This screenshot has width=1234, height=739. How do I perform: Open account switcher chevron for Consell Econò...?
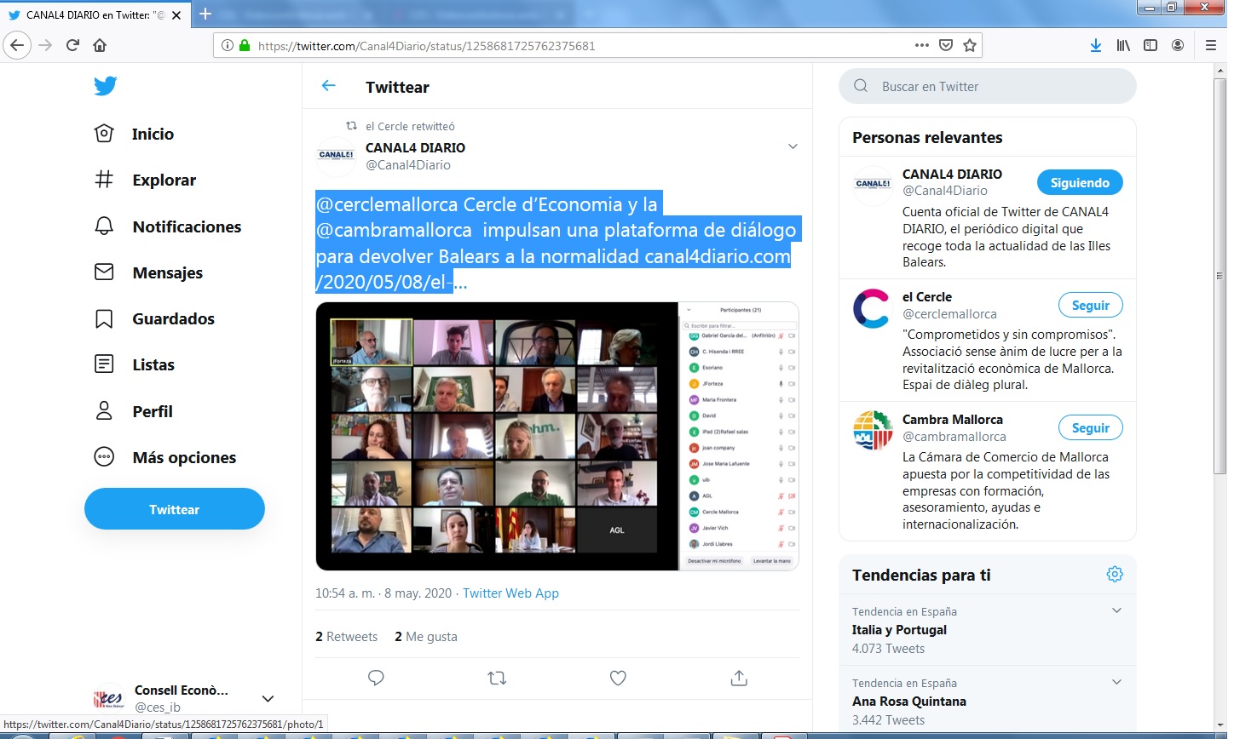[268, 699]
